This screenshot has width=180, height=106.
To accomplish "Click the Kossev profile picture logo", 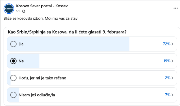I will 9,9.
